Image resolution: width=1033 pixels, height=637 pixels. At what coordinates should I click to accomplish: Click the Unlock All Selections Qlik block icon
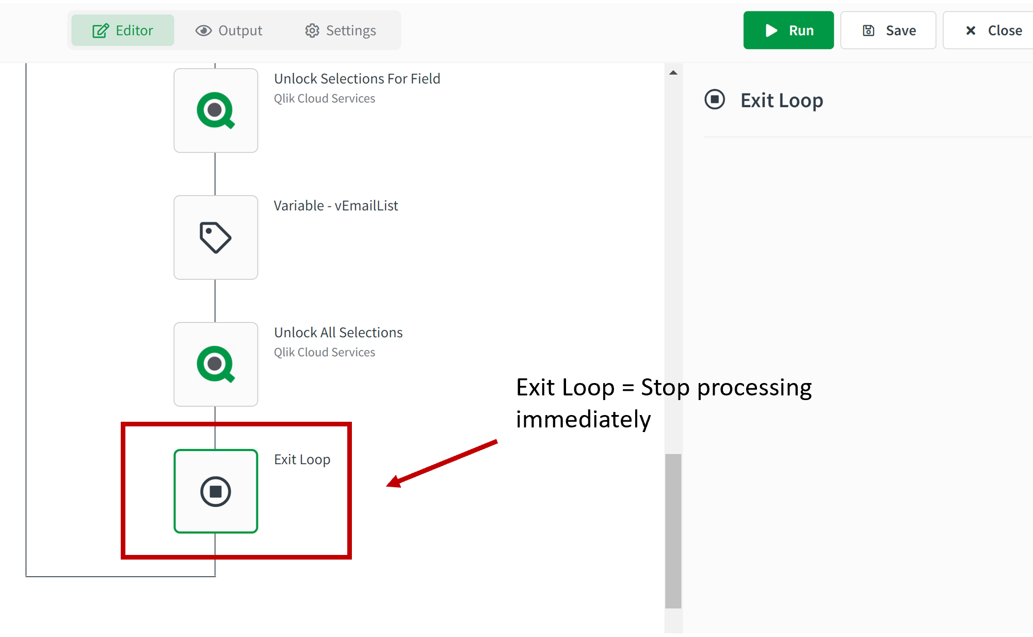click(x=216, y=364)
